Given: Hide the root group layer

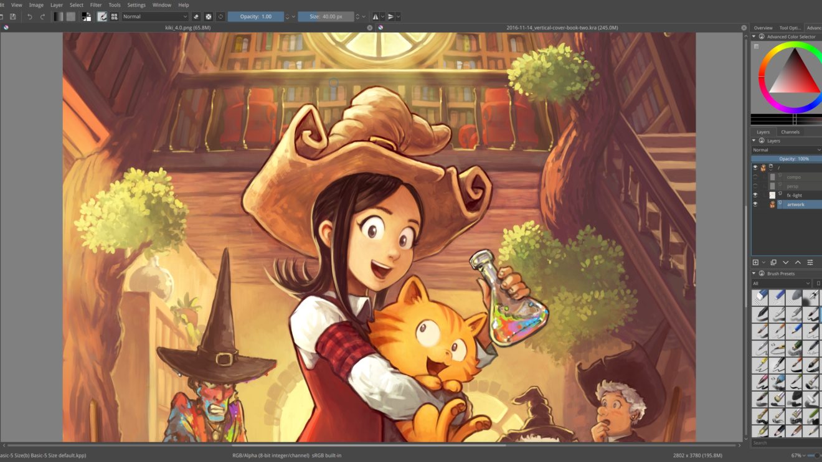Looking at the screenshot, I should point(755,167).
